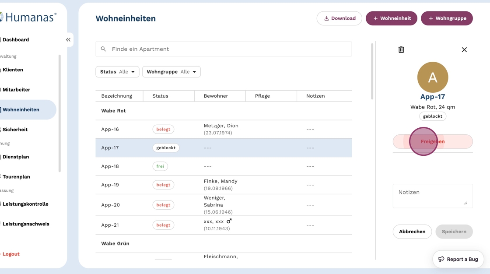490x274 pixels.
Task: Click the Finde ein Apartment search field
Action: coord(227,49)
